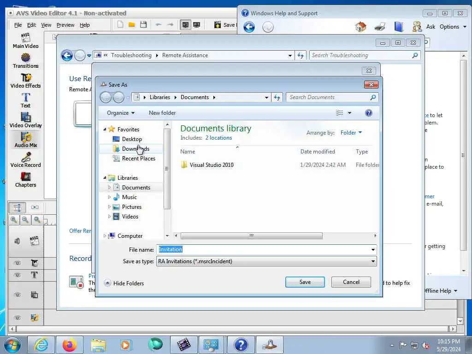Go back in Windows Help and Support
The image size is (472, 354).
pyautogui.click(x=249, y=27)
